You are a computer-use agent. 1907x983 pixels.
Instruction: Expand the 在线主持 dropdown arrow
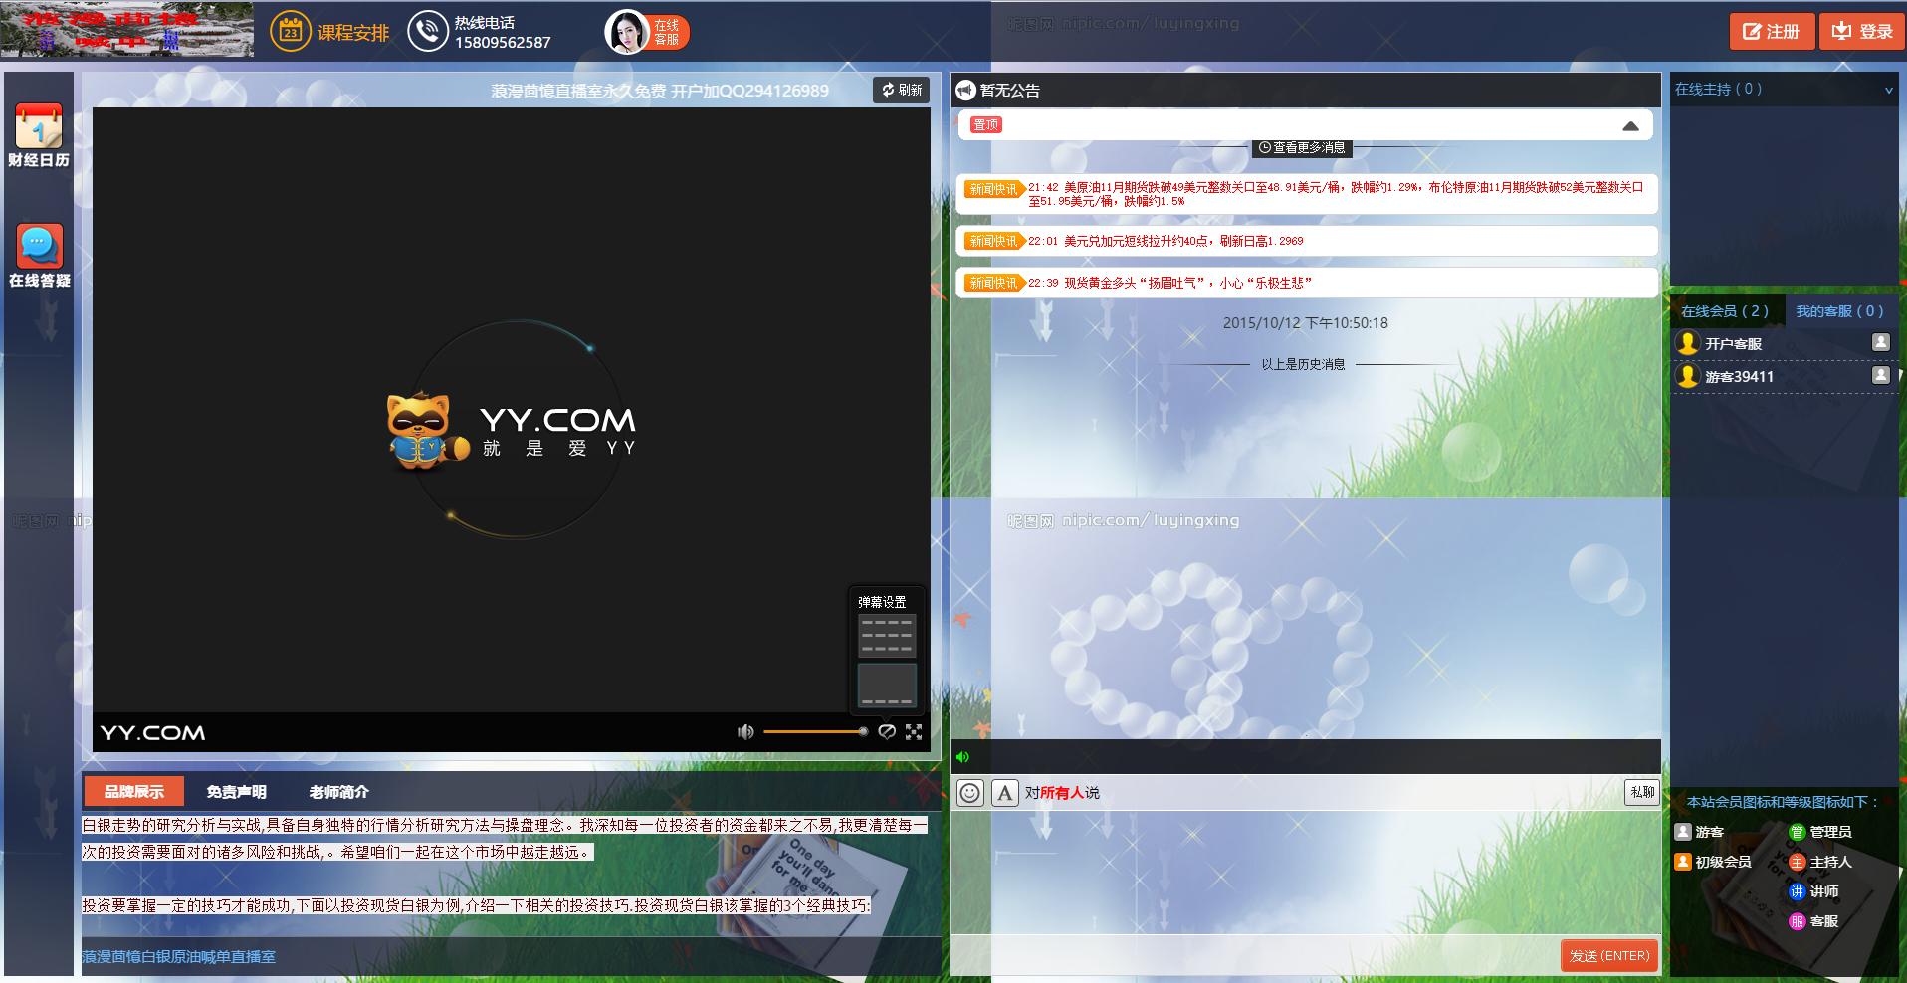pyautogui.click(x=1889, y=90)
